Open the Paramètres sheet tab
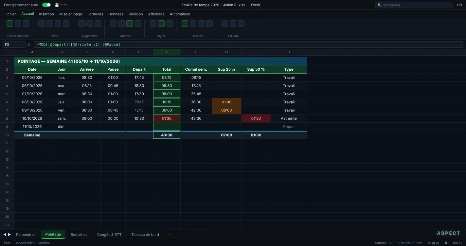This screenshot has height=246, width=466. (26, 235)
